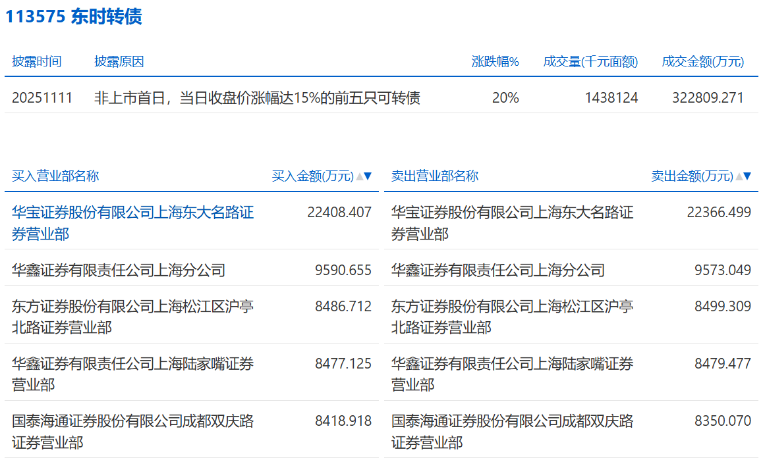Click descending arrow beside 卖出金额(万元)
The height and width of the screenshot is (460, 763).
tap(747, 176)
